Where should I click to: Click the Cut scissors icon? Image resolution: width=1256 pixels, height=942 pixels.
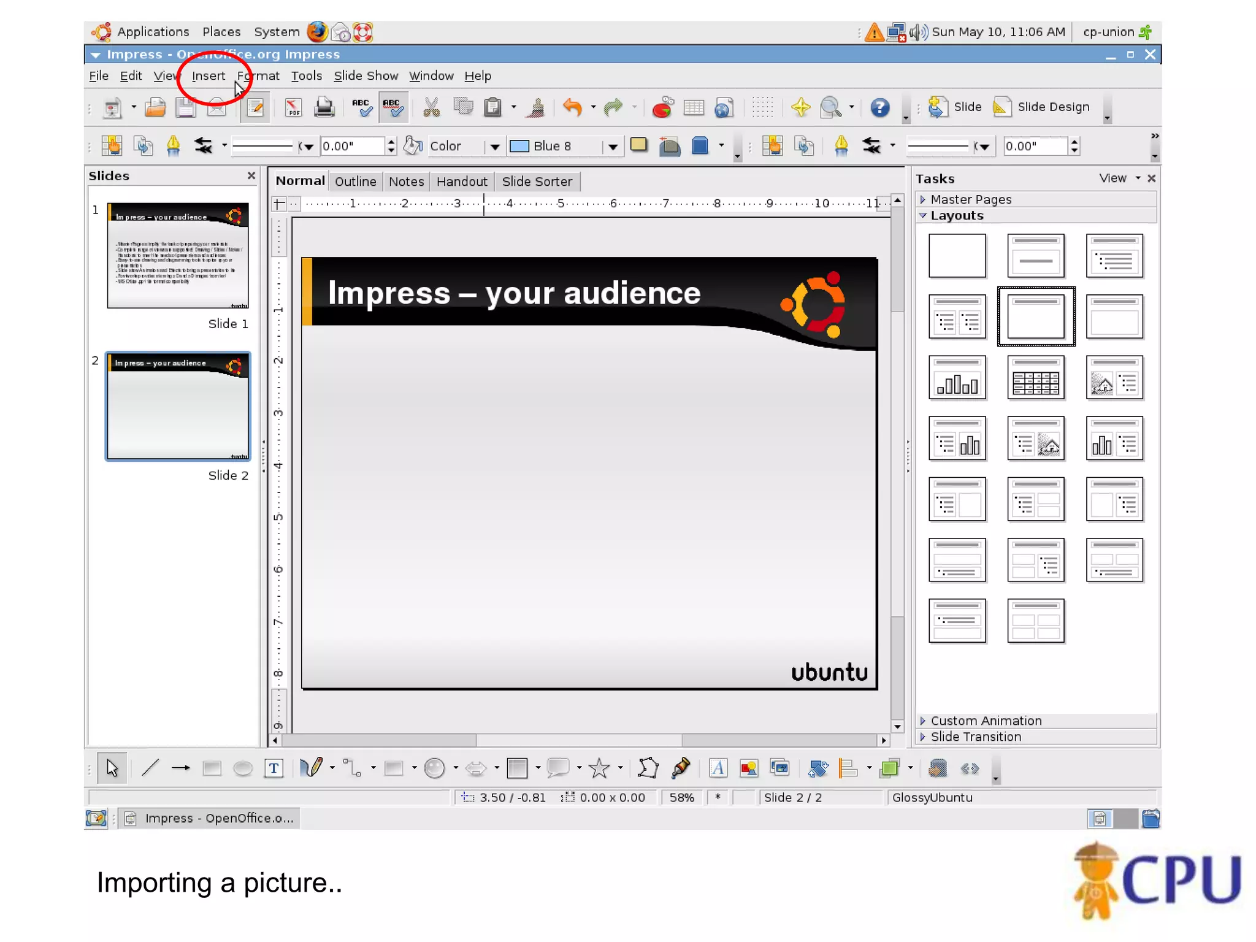[x=431, y=107]
